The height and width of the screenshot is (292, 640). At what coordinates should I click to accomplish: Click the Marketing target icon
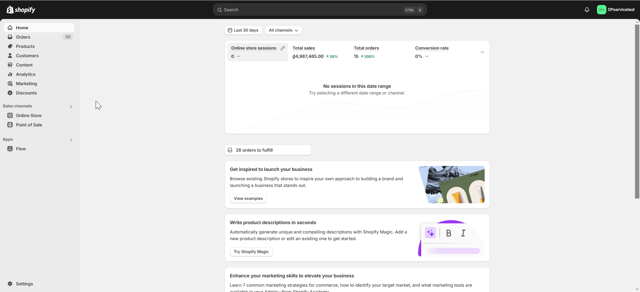(x=10, y=83)
